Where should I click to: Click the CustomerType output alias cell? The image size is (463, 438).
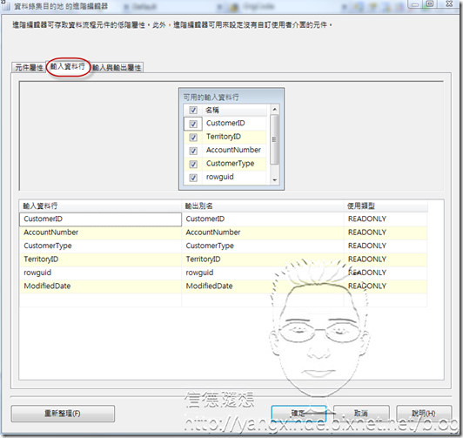coord(263,246)
